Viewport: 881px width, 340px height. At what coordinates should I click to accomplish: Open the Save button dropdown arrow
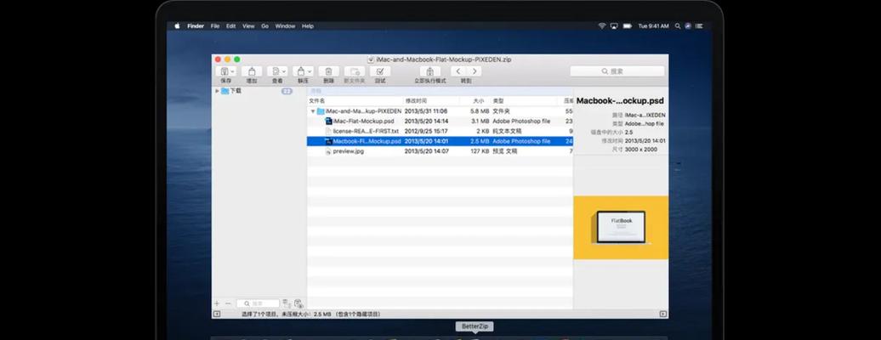click(231, 71)
